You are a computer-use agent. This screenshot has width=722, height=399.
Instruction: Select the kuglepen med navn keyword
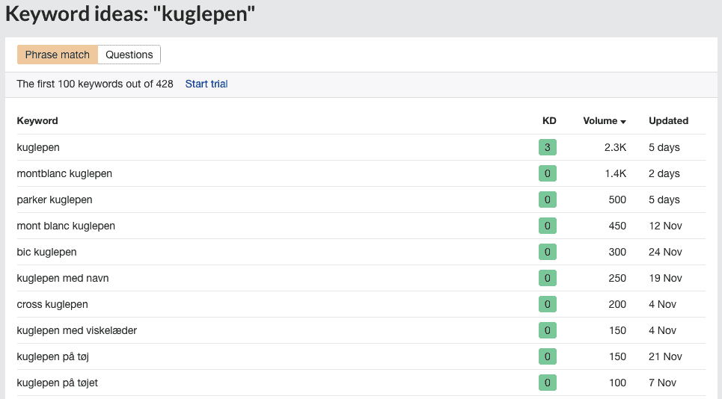pyautogui.click(x=63, y=278)
